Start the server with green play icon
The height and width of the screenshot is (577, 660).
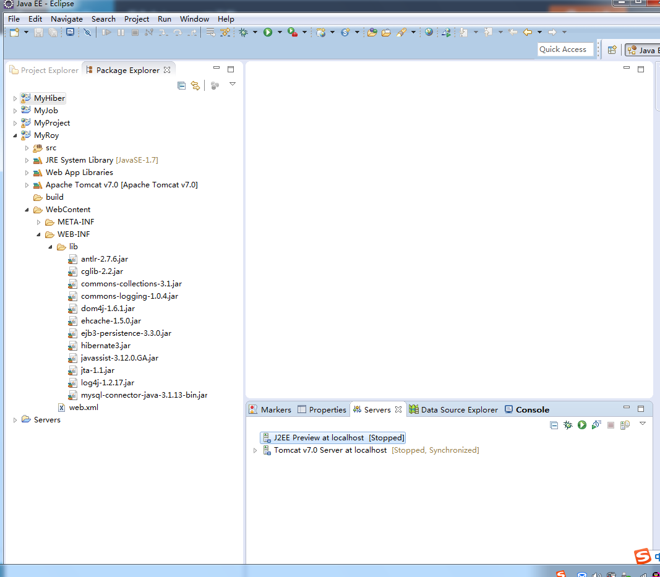pos(582,425)
